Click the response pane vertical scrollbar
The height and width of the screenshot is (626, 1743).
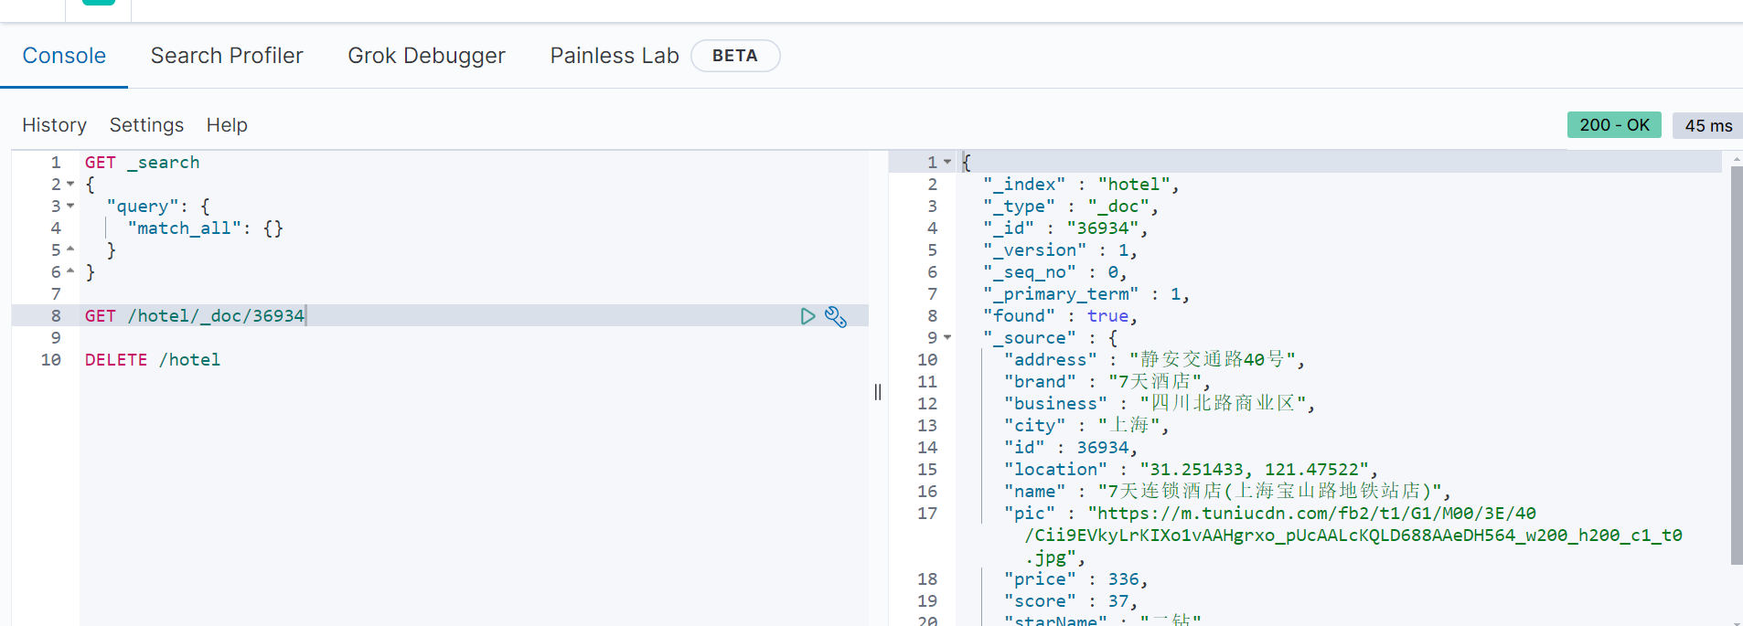pos(1736,366)
